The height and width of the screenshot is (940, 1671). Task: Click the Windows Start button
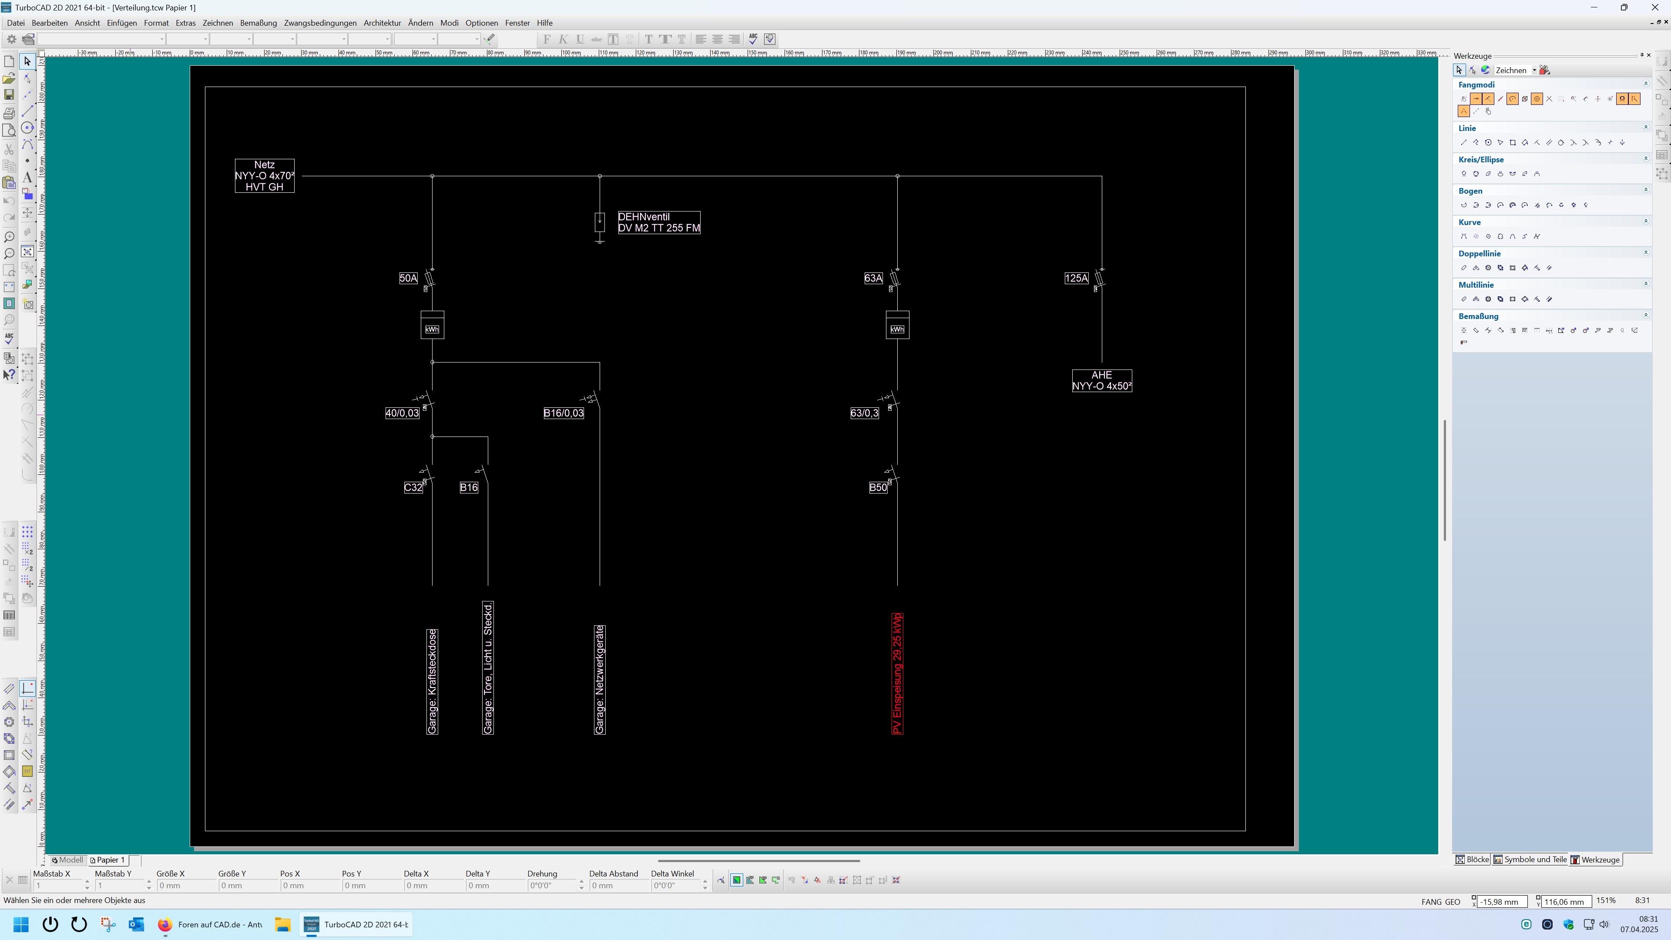point(21,925)
